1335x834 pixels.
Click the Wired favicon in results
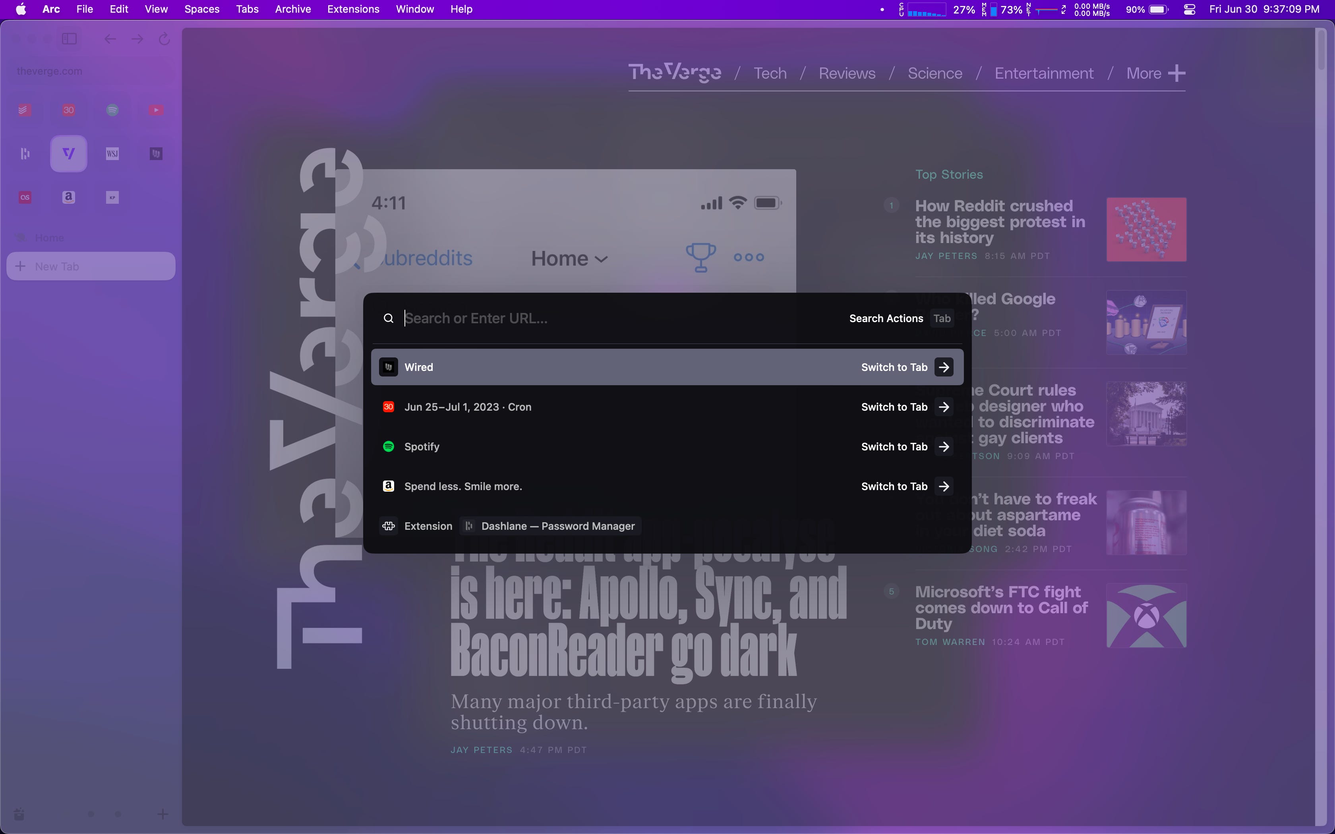coord(388,367)
